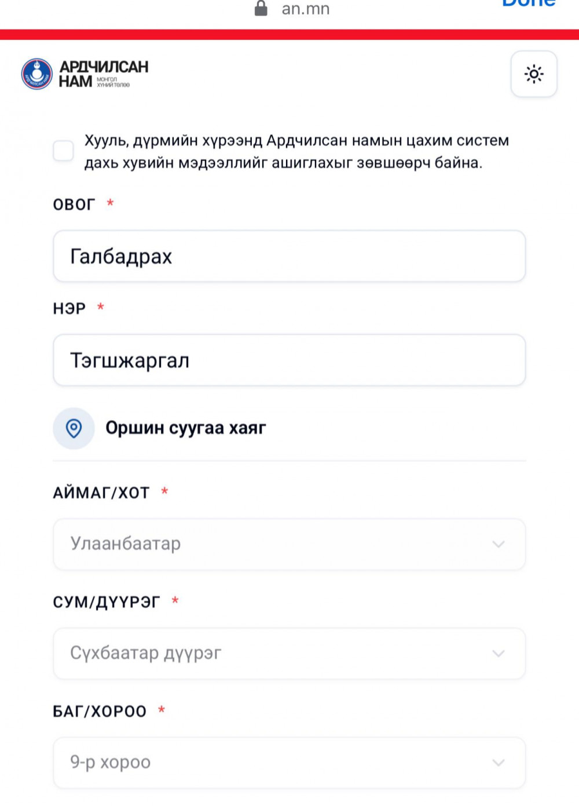Expand the Сүхбаатар дүүрэг district dropdown

[289, 653]
